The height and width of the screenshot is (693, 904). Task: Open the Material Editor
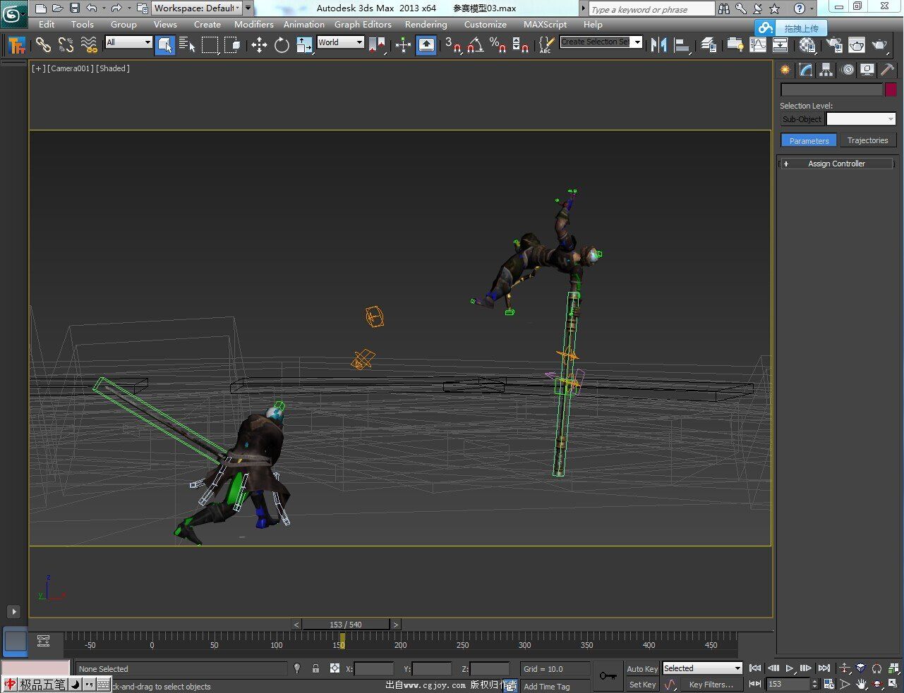[807, 45]
